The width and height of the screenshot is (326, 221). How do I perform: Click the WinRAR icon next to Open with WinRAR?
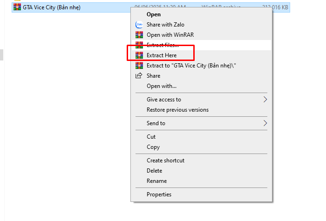138,35
